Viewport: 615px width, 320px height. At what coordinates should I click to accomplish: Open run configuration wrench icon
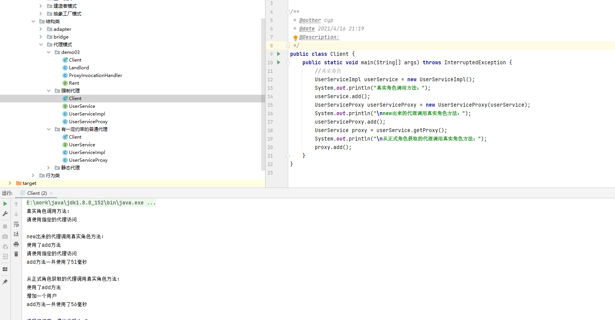[x=5, y=214]
